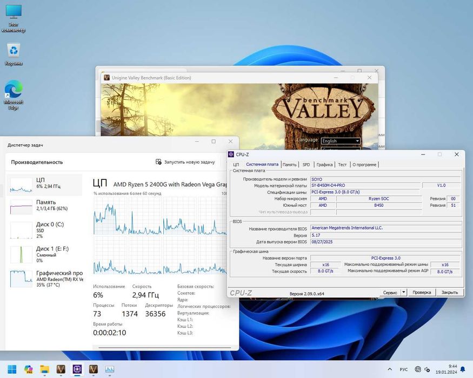Click threads count 1374
473x378 pixels.
130,314
